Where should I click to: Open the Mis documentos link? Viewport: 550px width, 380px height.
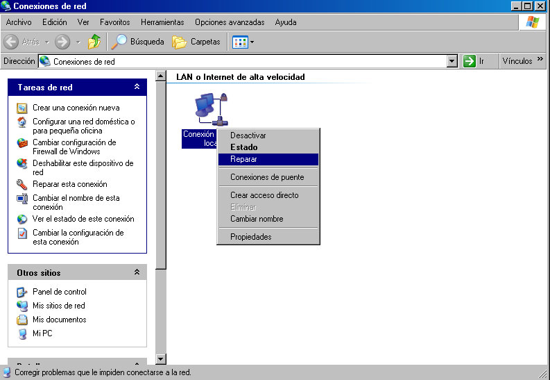[x=59, y=320]
